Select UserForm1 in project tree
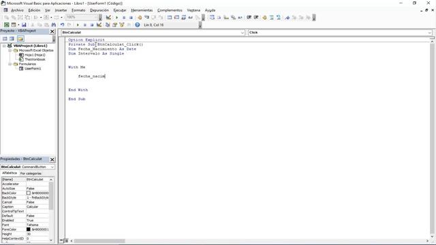This screenshot has height=245, width=436. coord(33,68)
